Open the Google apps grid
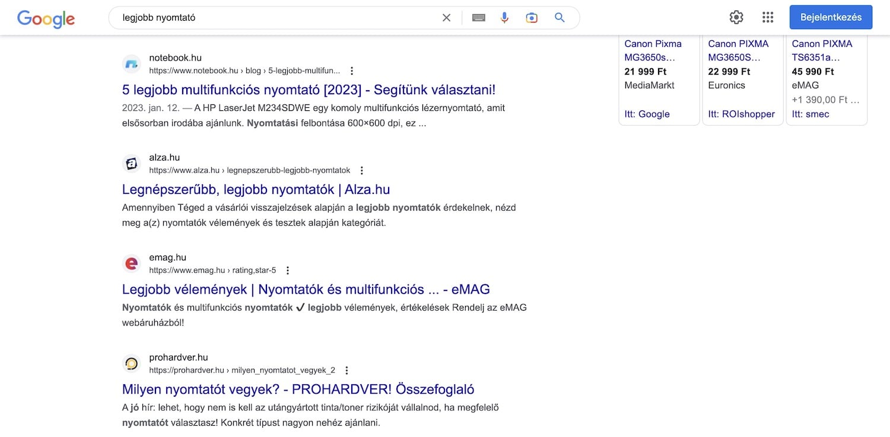The width and height of the screenshot is (890, 437). pyautogui.click(x=768, y=17)
